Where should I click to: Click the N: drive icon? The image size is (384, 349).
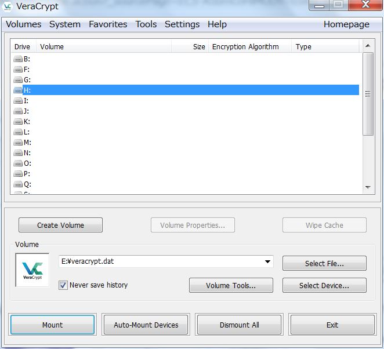point(18,153)
